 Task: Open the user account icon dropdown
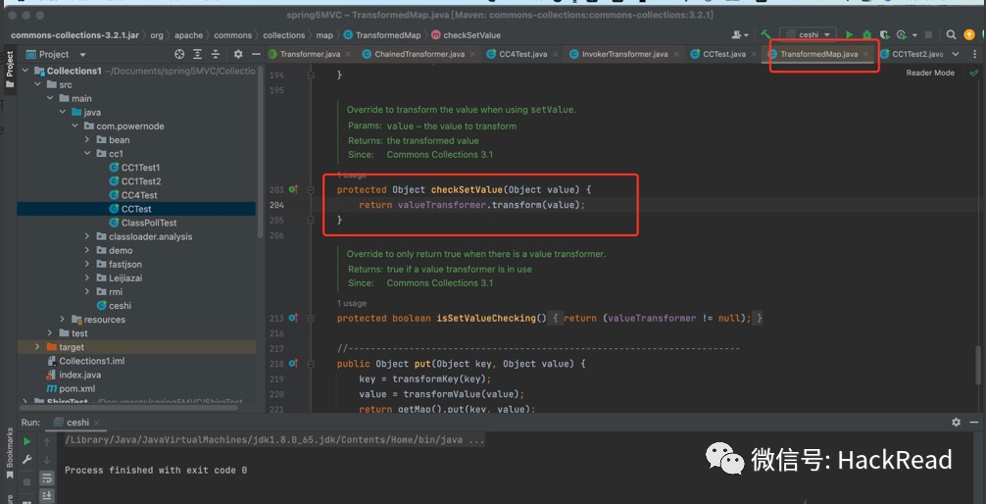click(739, 35)
